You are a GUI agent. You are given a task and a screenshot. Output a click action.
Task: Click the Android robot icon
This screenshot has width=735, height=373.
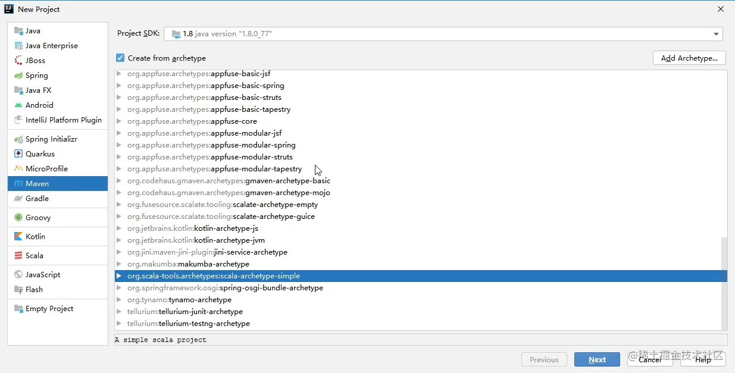pyautogui.click(x=18, y=105)
